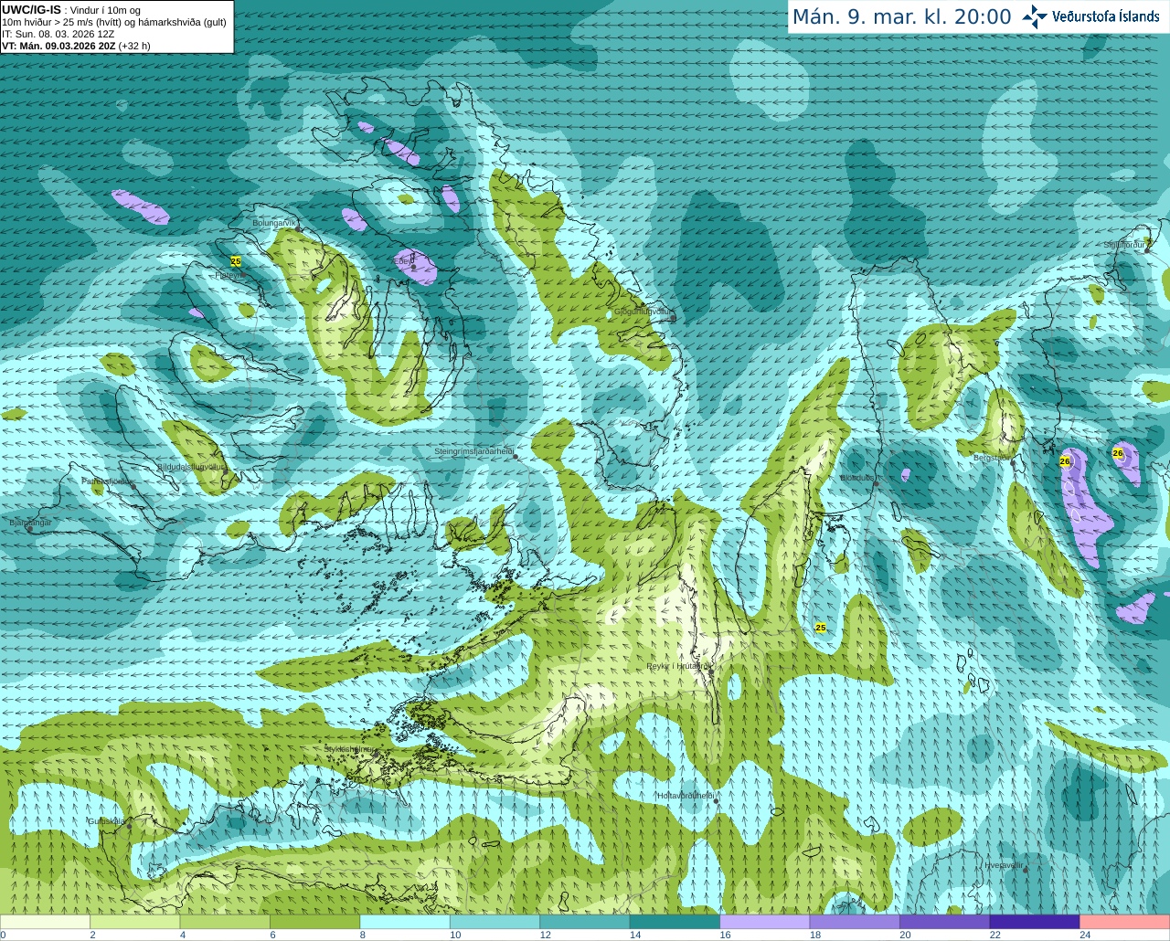1170x941 pixels.
Task: Click the 14–16 m/s dark teal legend swatch
Action: (675, 922)
